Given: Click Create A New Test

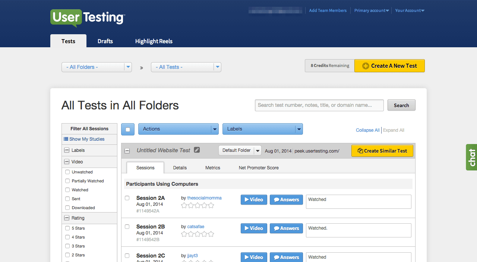Looking at the screenshot, I should pyautogui.click(x=389, y=65).
